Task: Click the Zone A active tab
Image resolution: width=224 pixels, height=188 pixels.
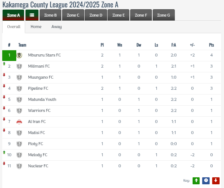Action: pyautogui.click(x=13, y=15)
